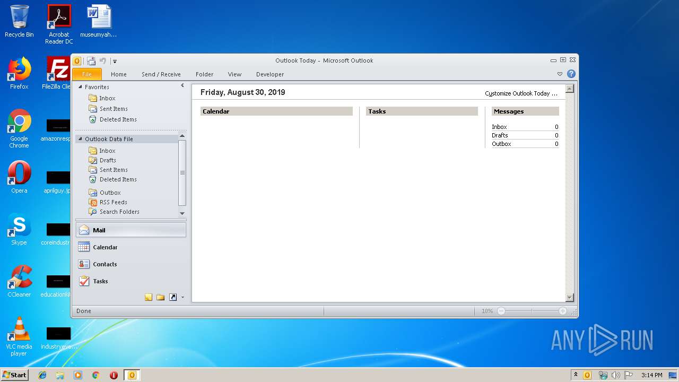
Task: Open Customize Quick Access Toolbar dropdown
Action: pyautogui.click(x=115, y=61)
